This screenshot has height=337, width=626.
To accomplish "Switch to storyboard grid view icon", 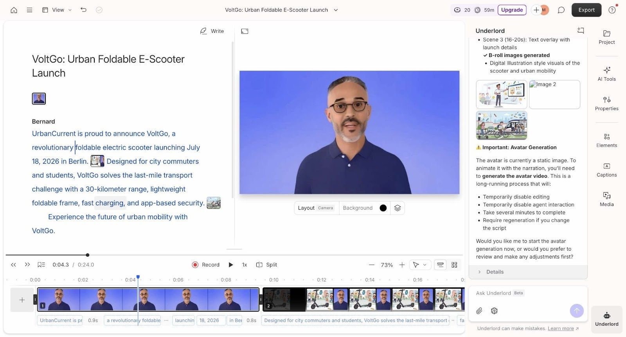I will (454, 265).
